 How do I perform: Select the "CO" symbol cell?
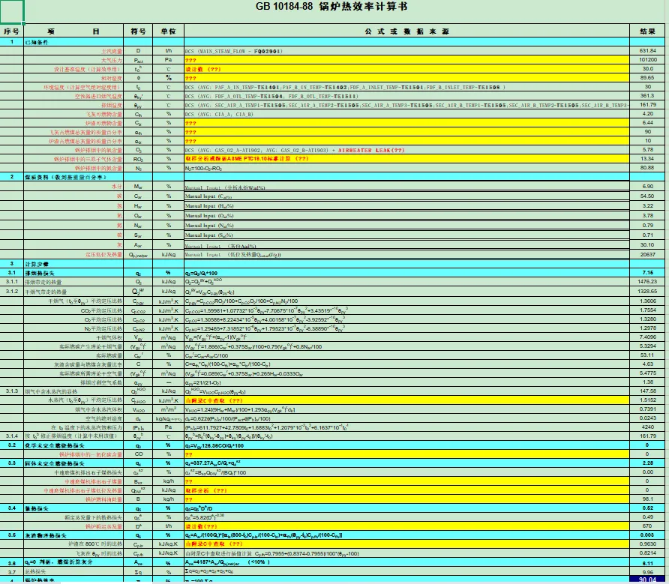(138, 454)
